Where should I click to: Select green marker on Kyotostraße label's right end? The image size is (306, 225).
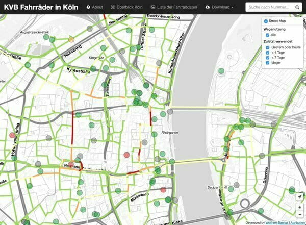tap(93, 69)
